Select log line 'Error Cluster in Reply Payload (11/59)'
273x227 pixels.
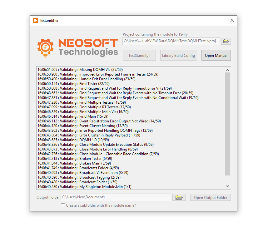89,135
